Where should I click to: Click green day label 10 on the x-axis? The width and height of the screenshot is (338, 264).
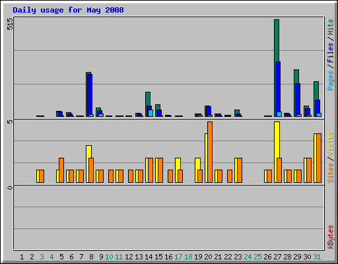[x=109, y=257]
